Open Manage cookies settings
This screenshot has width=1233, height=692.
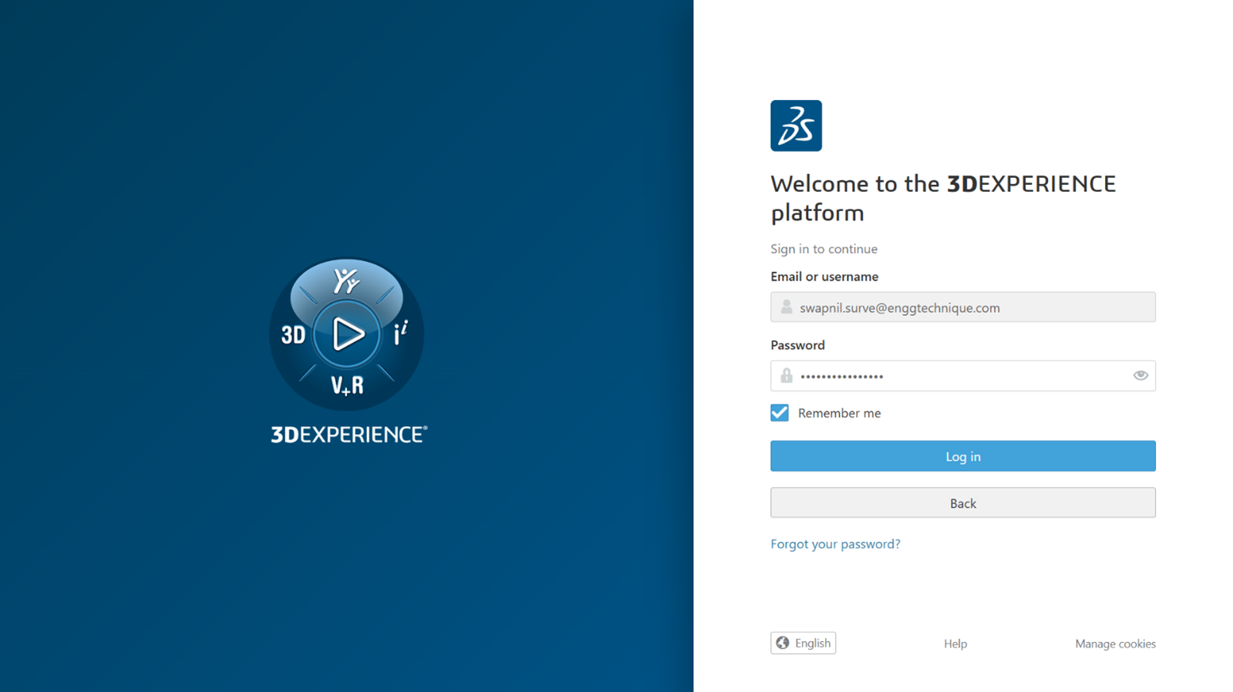pos(1115,643)
